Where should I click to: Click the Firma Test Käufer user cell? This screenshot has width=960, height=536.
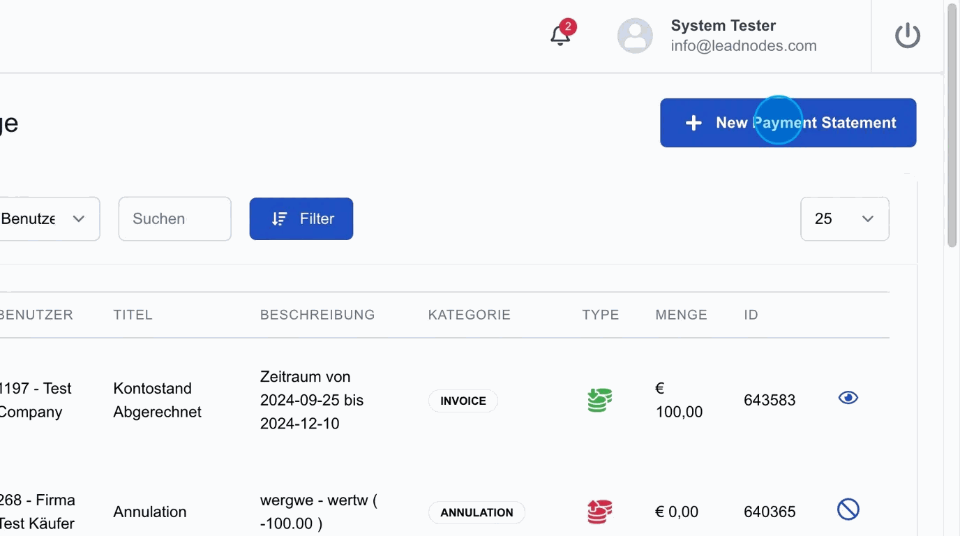pyautogui.click(x=37, y=512)
